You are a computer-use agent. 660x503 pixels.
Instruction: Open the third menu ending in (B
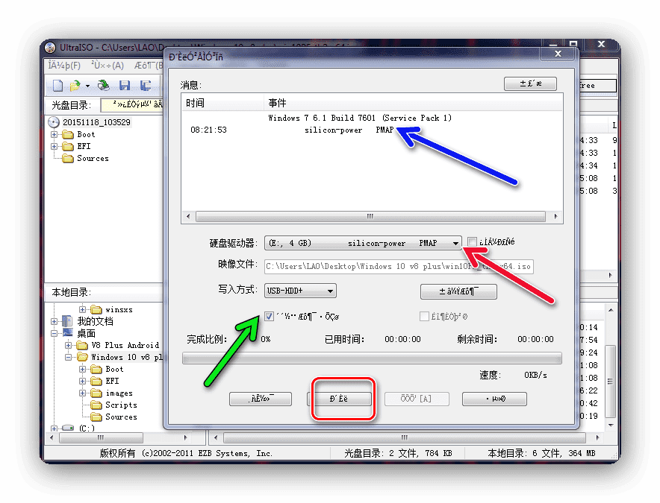[148, 66]
